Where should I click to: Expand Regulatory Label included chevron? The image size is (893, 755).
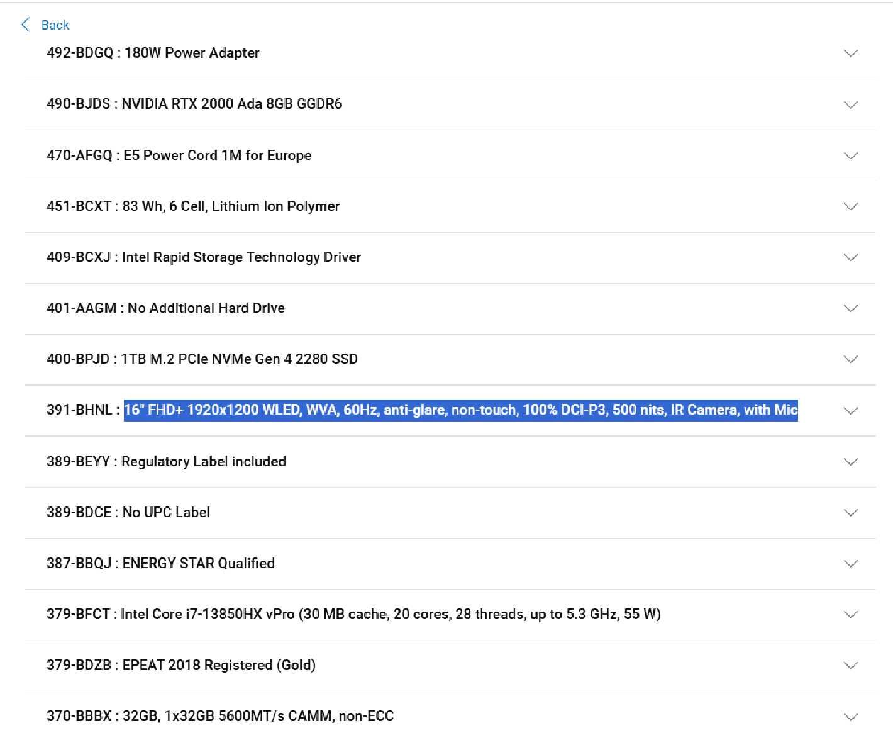[850, 462]
